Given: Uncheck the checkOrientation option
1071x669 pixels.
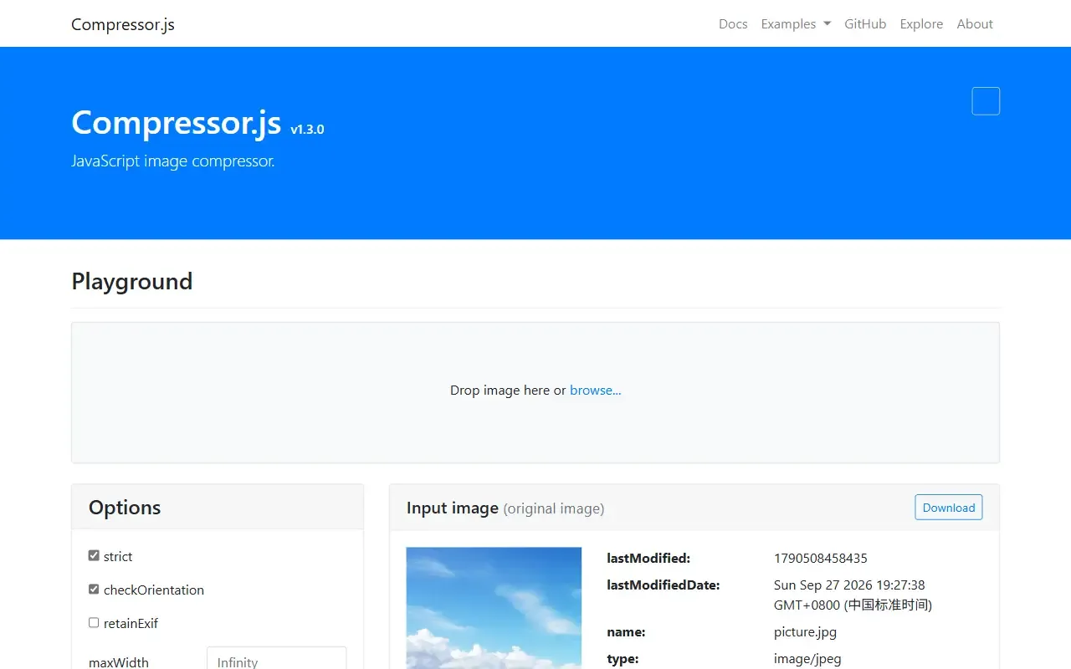Looking at the screenshot, I should point(94,590).
